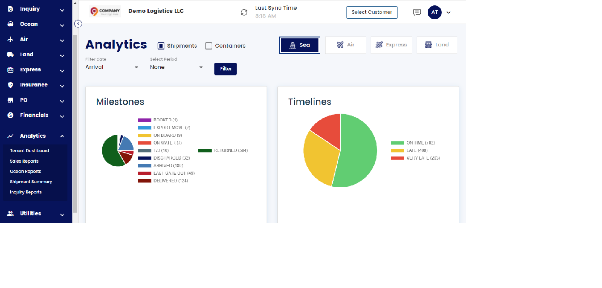The width and height of the screenshot is (602, 288).
Task: Click the Filter button
Action: point(225,69)
